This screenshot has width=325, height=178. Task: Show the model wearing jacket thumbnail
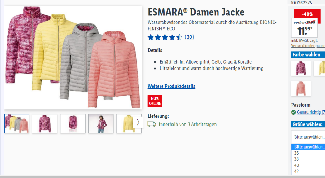[x=101, y=124]
